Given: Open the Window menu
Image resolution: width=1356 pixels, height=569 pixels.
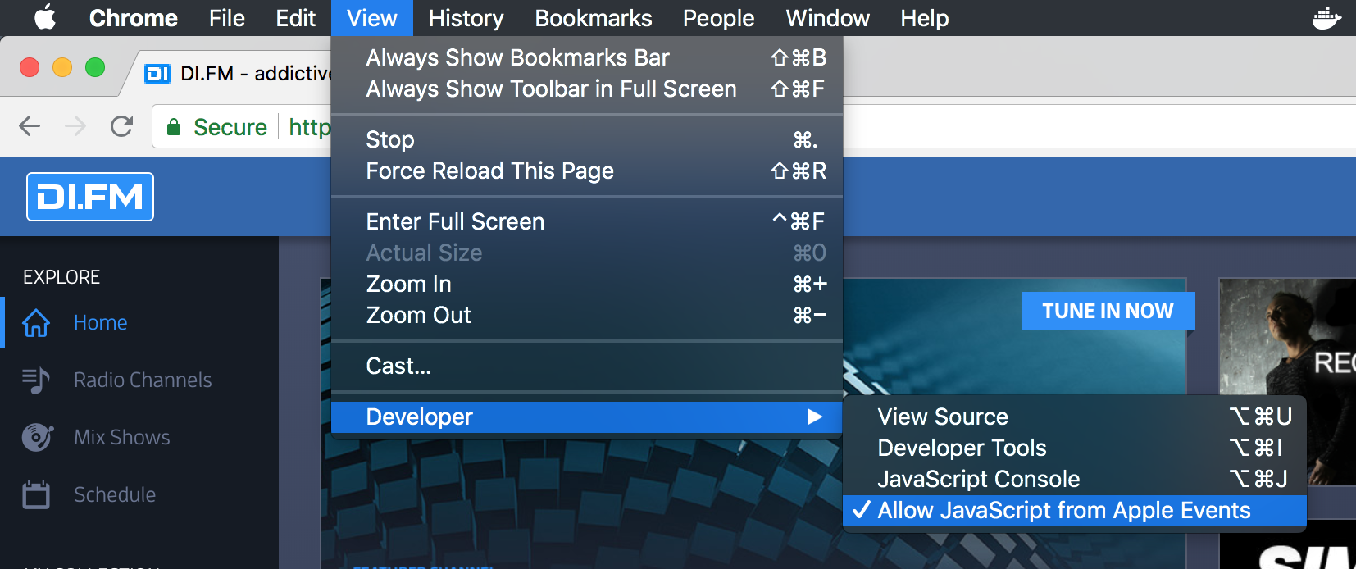Looking at the screenshot, I should (828, 18).
